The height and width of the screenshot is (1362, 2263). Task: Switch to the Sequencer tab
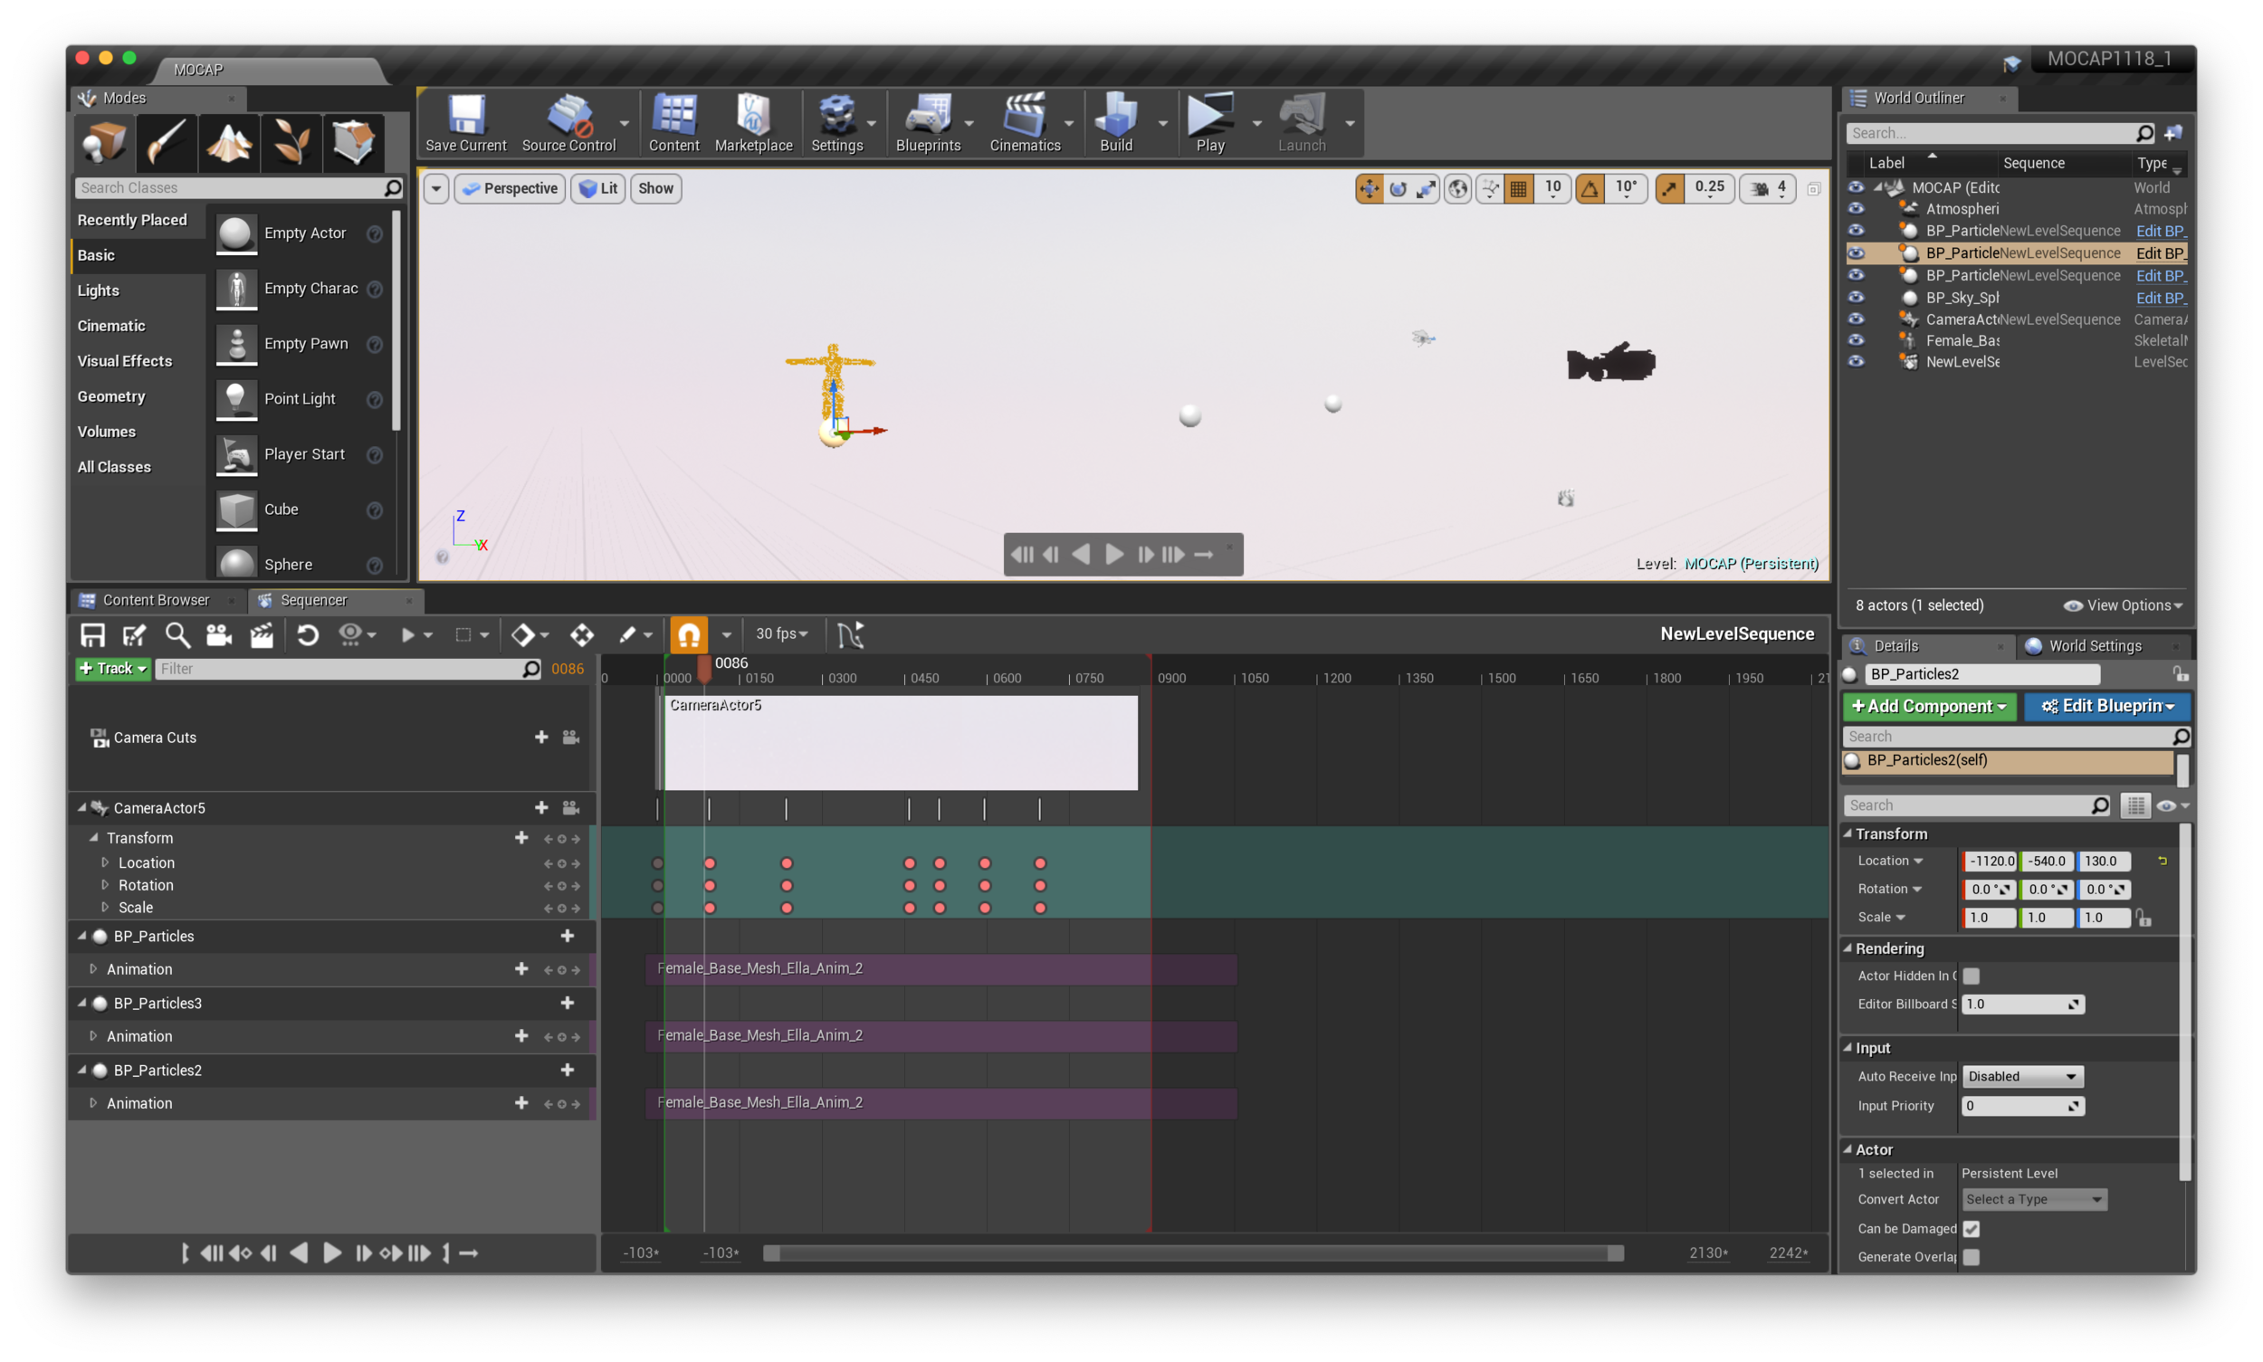coord(314,599)
